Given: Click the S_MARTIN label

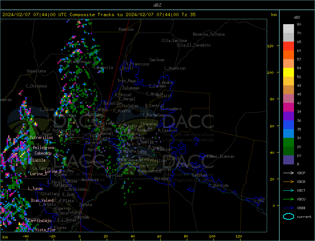Looking at the screenshot, I should [145, 142].
